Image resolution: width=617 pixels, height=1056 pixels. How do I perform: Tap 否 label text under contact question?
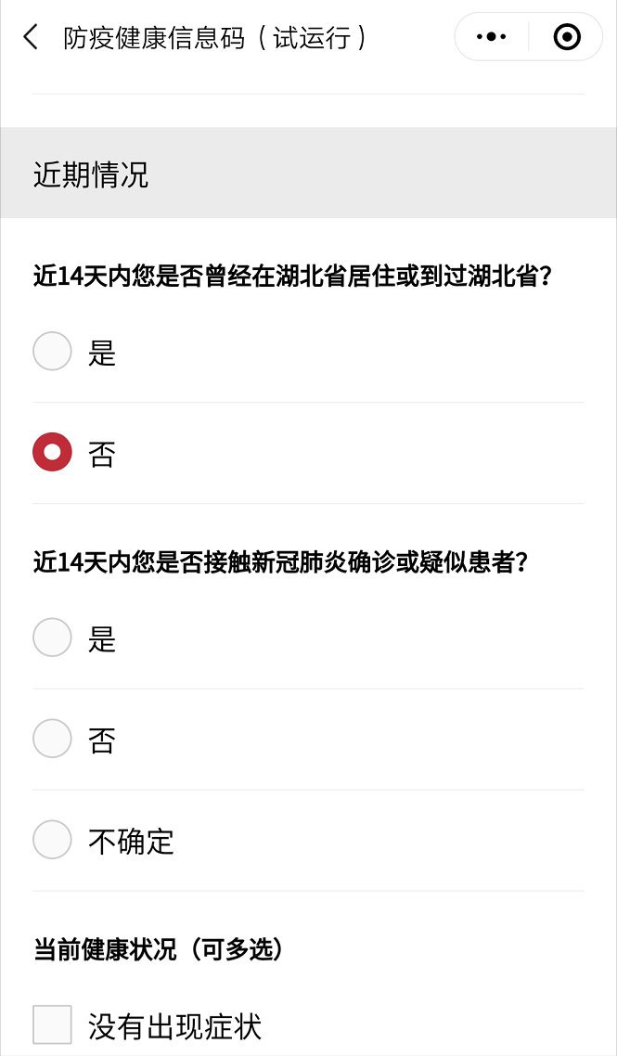pos(102,740)
